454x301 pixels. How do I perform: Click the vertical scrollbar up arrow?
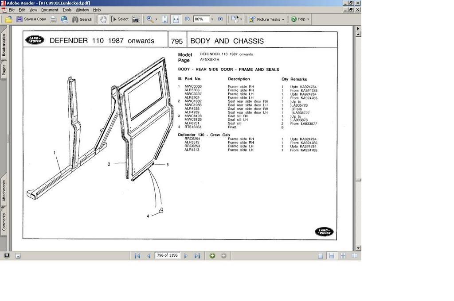point(358,34)
